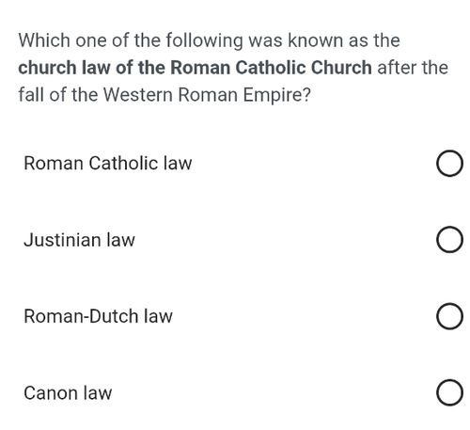Click the 'Roman Catholic law' option text
The width and height of the screenshot is (470, 430).
click(x=108, y=164)
